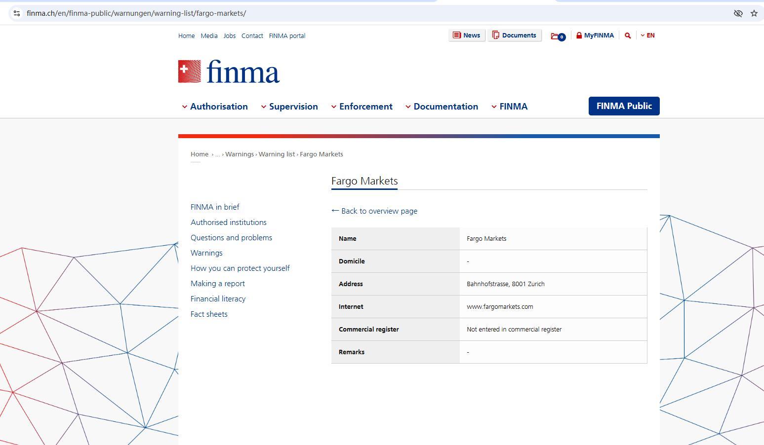Click the site information icon in address bar

coord(16,13)
